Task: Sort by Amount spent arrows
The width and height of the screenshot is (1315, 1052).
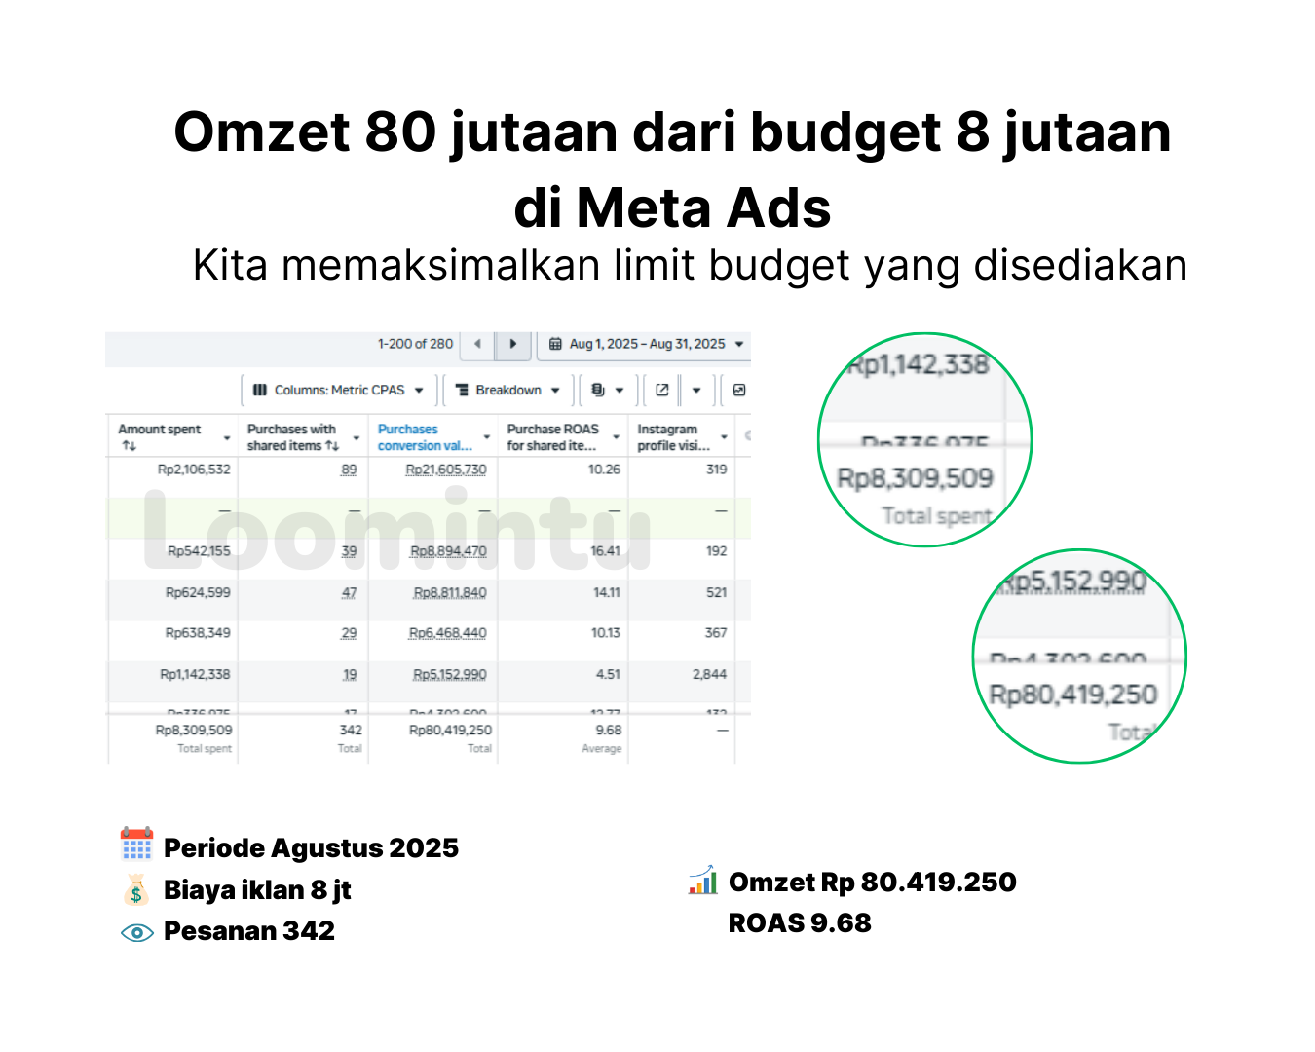Action: pyautogui.click(x=130, y=446)
